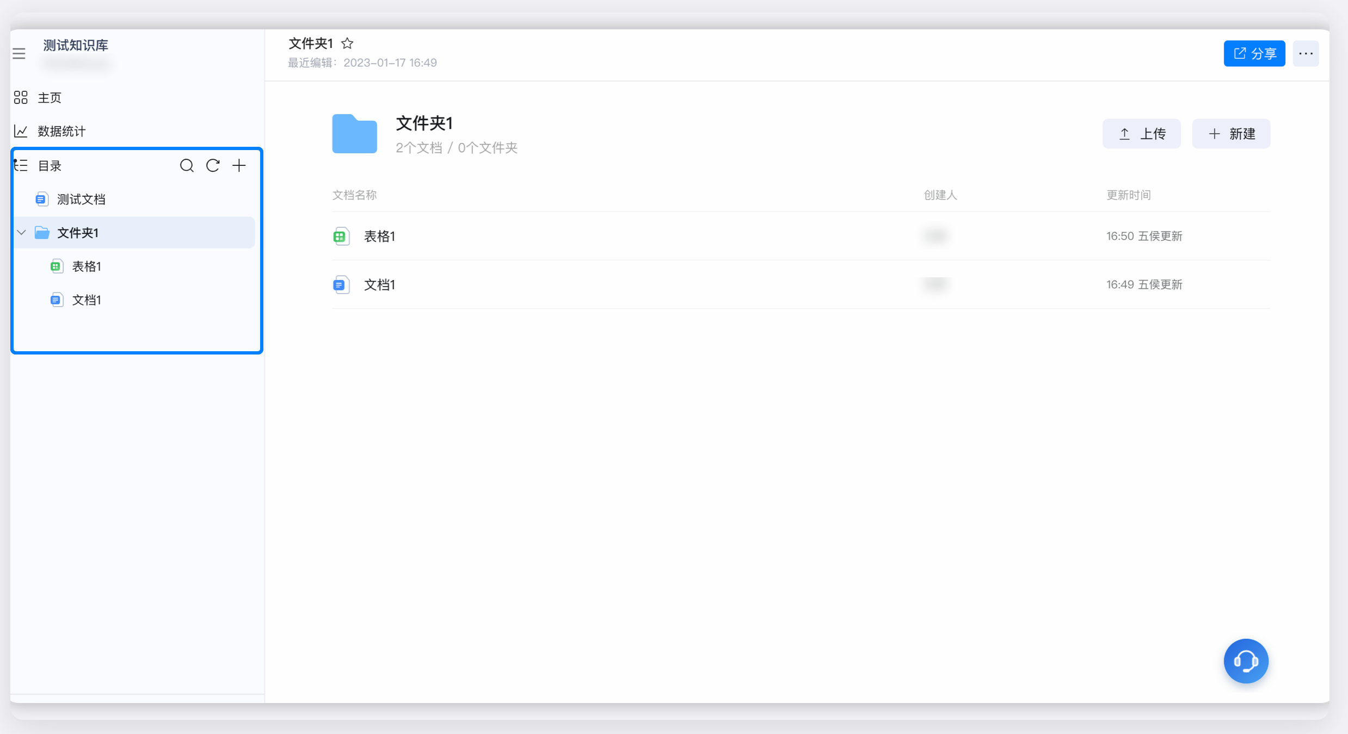Open the search icon in 目录 panel
Viewport: 1348px width, 734px height.
[x=187, y=166]
